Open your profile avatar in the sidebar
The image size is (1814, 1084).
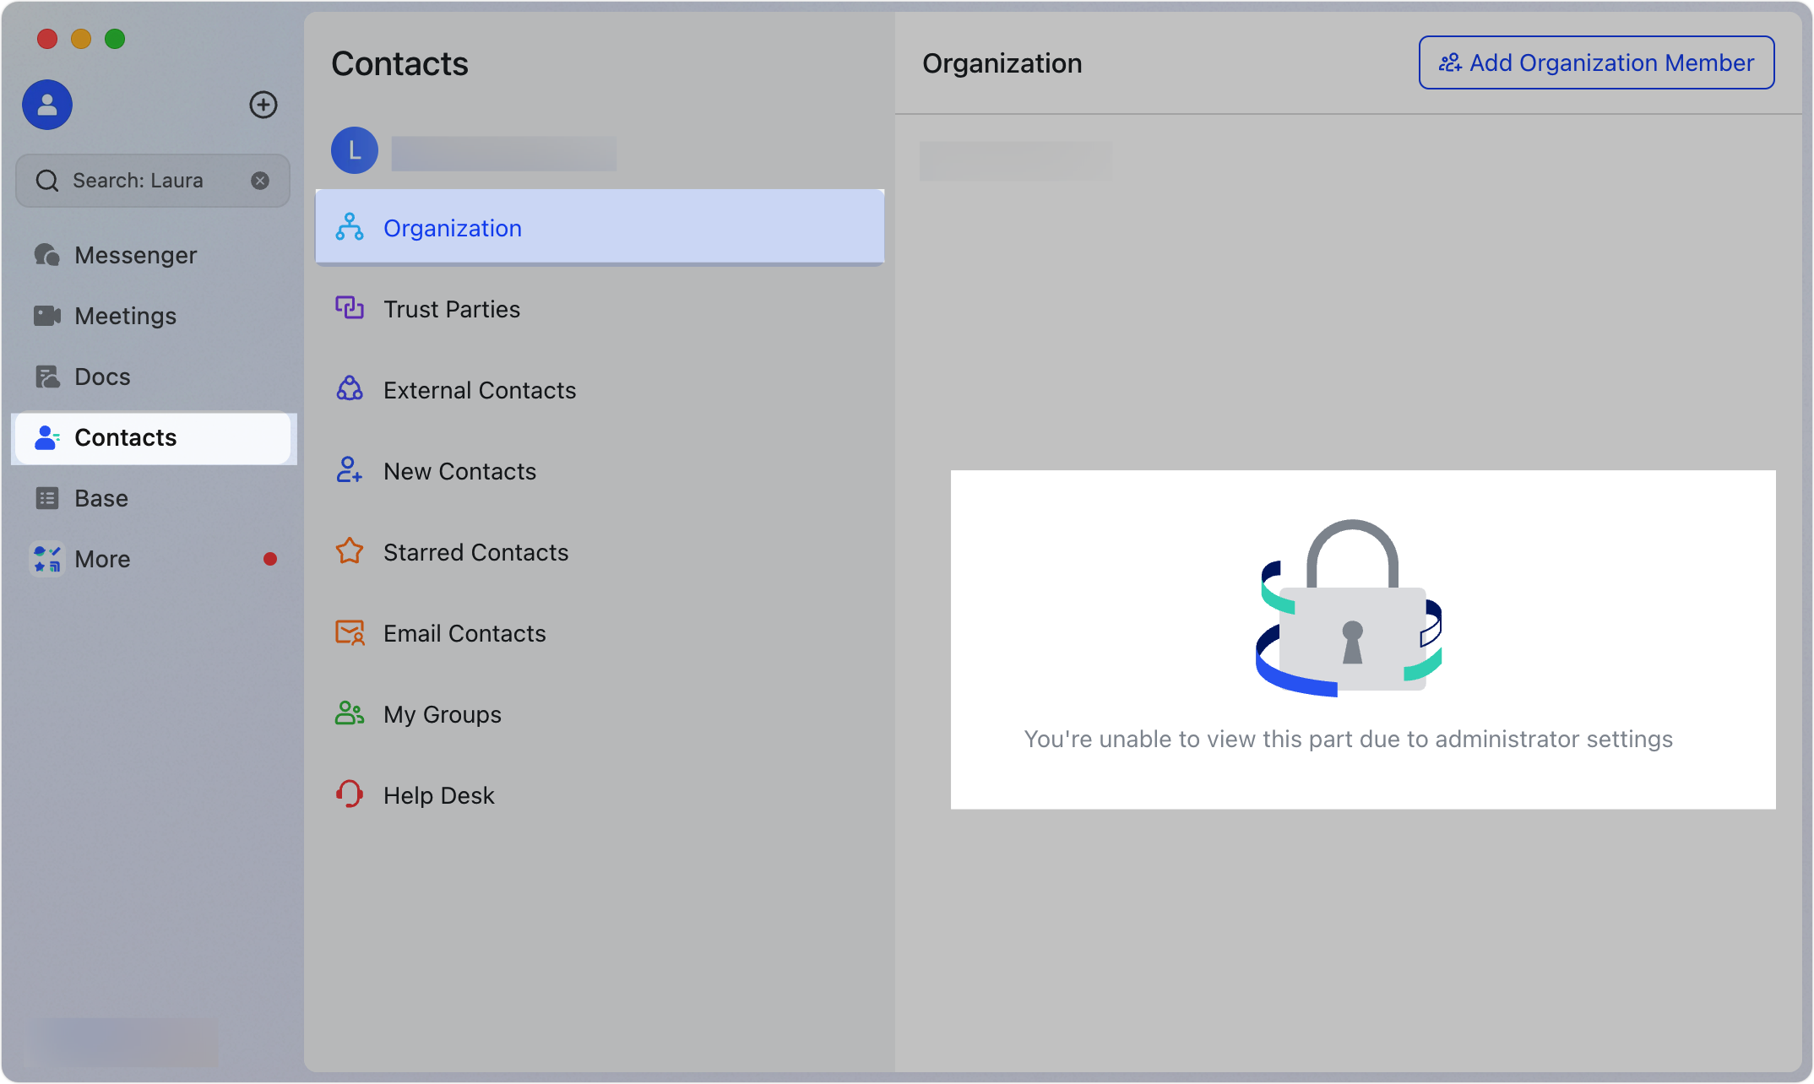[x=46, y=105]
